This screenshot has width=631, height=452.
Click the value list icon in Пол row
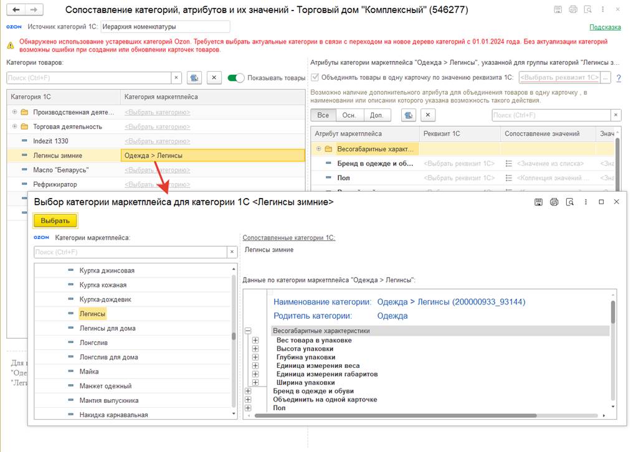pyautogui.click(x=509, y=177)
